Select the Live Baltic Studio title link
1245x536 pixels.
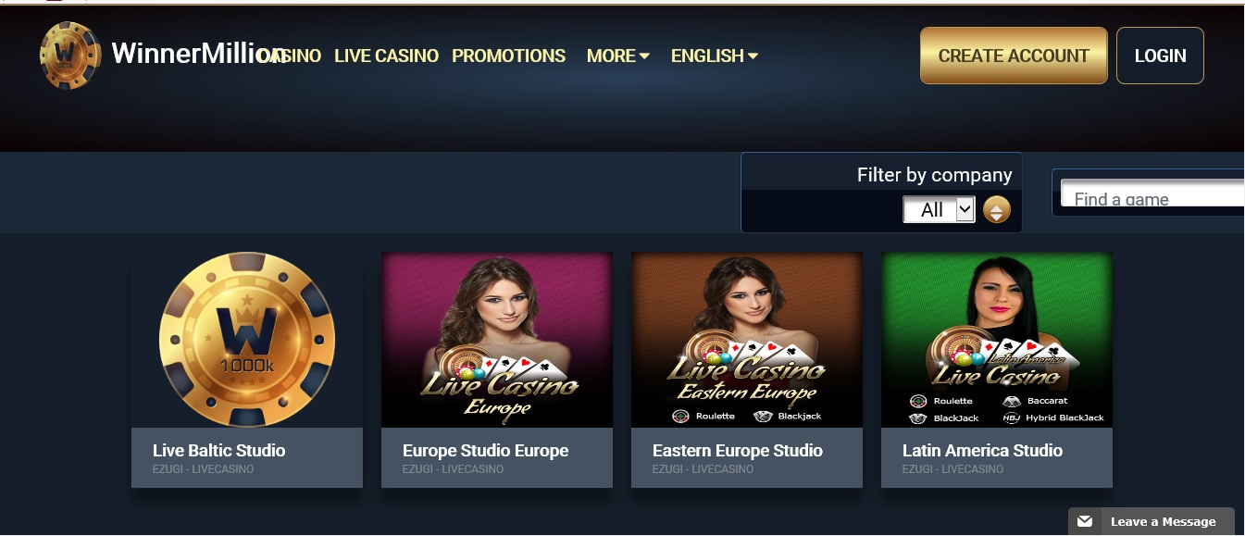(x=219, y=451)
